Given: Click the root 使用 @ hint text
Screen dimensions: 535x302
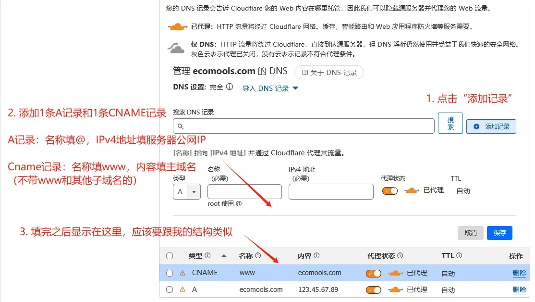Looking at the screenshot, I should pos(224,203).
